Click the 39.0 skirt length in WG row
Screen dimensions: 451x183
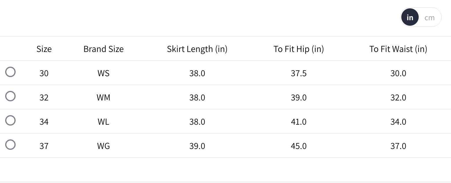pos(197,146)
